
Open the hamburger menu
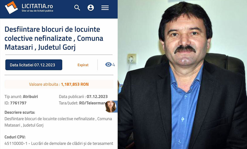coord(105,8)
